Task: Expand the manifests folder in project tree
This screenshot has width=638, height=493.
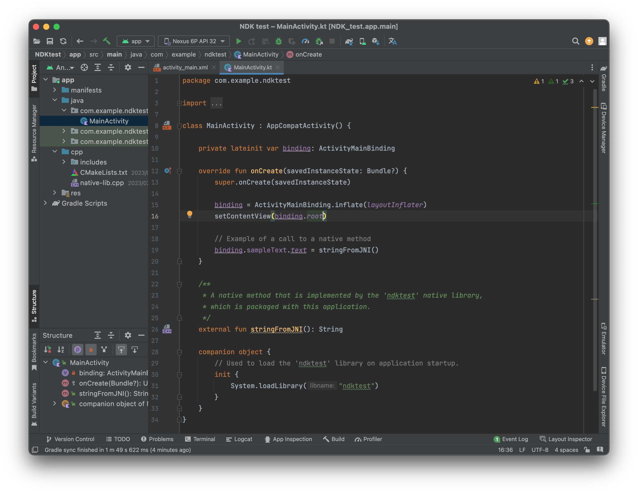Action: pos(55,90)
